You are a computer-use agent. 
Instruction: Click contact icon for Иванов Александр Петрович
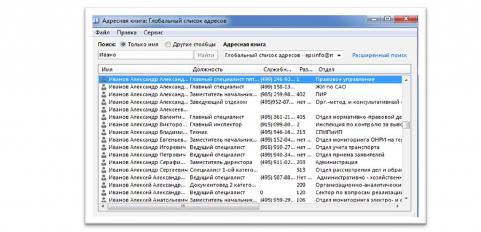coord(104,155)
